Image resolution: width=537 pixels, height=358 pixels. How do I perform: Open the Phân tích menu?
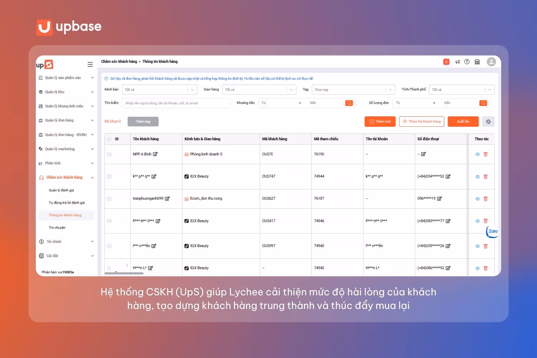pos(66,163)
